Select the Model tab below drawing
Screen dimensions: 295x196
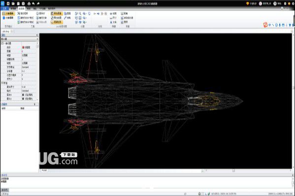coord(44,170)
